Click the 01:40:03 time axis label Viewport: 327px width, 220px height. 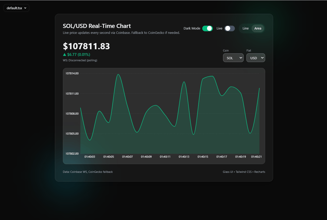coord(90,157)
